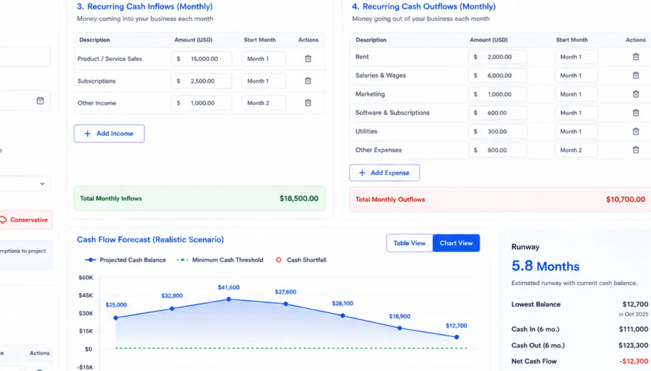This screenshot has height=371, width=651.
Task: Open Start Month dropdown for Subscriptions income
Action: 264,81
